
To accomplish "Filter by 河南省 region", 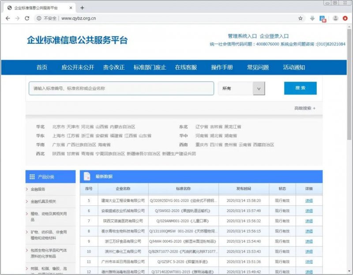I will tap(202, 136).
